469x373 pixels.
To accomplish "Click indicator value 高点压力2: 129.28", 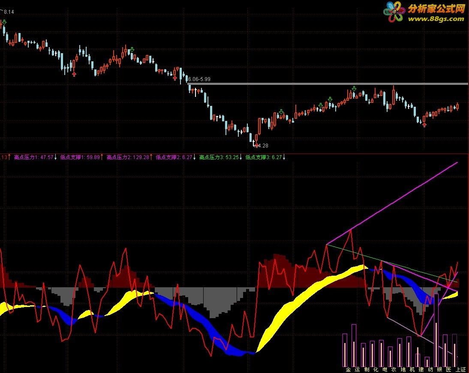I will [128, 157].
